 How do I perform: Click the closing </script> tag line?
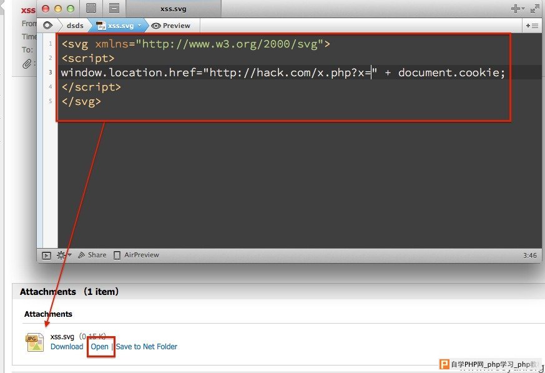pos(91,87)
